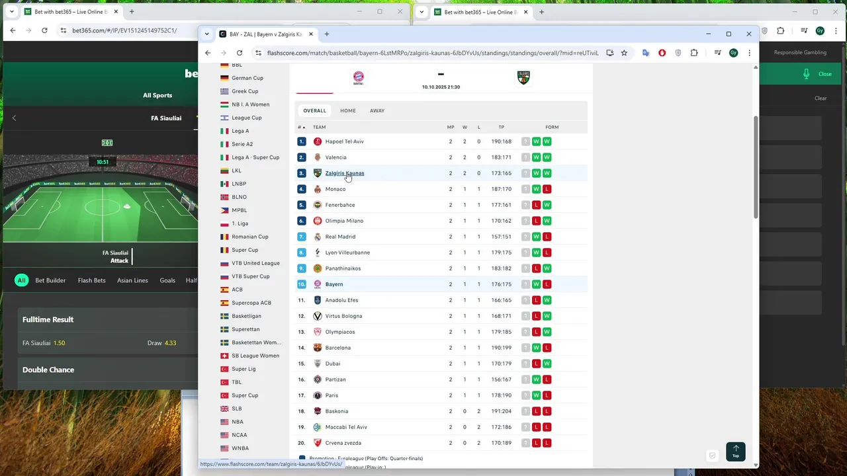Click Flashscore address bar URL
Viewport: 847px width, 476px height.
pos(433,53)
